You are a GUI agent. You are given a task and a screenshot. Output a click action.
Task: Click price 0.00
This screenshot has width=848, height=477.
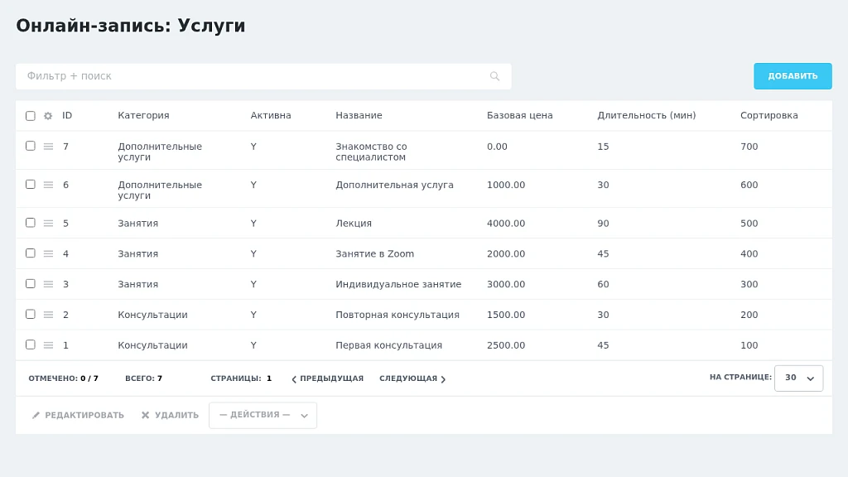tap(497, 147)
